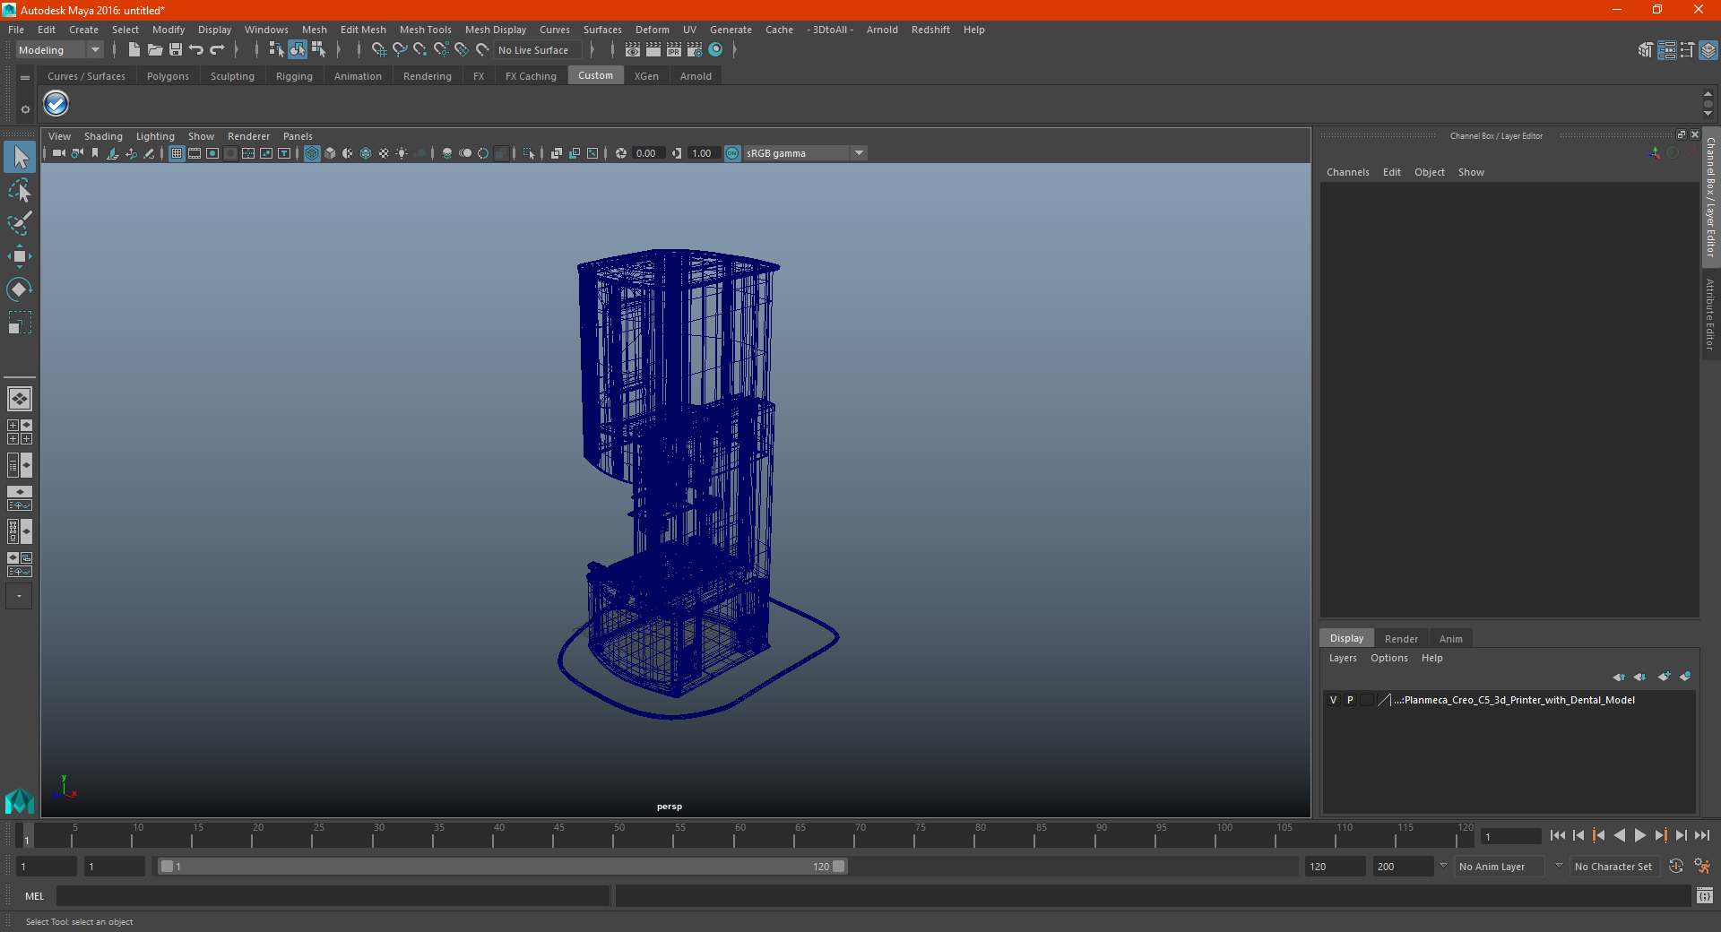Screen dimensions: 1721x932
Task: Open the Modeling menu set dropdown
Action: 59,50
